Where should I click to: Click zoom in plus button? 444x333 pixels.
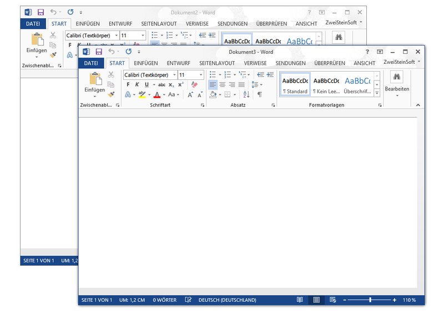(x=395, y=300)
